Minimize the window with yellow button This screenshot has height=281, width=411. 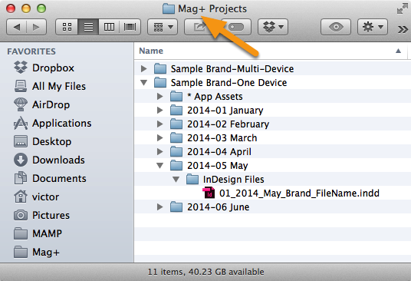26,8
